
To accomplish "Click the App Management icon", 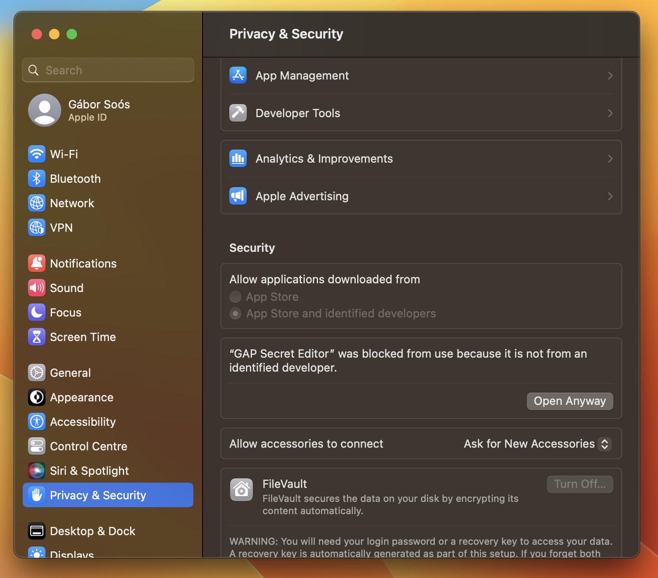I will [238, 75].
